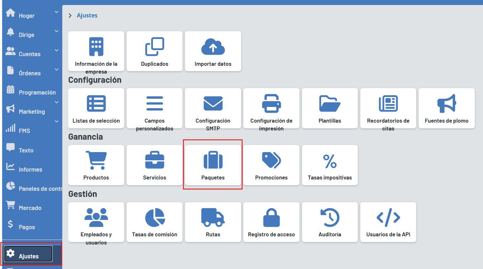Viewport: 483px width, 269px height.
Task: Open Informes in the sidebar
Action: [31, 170]
